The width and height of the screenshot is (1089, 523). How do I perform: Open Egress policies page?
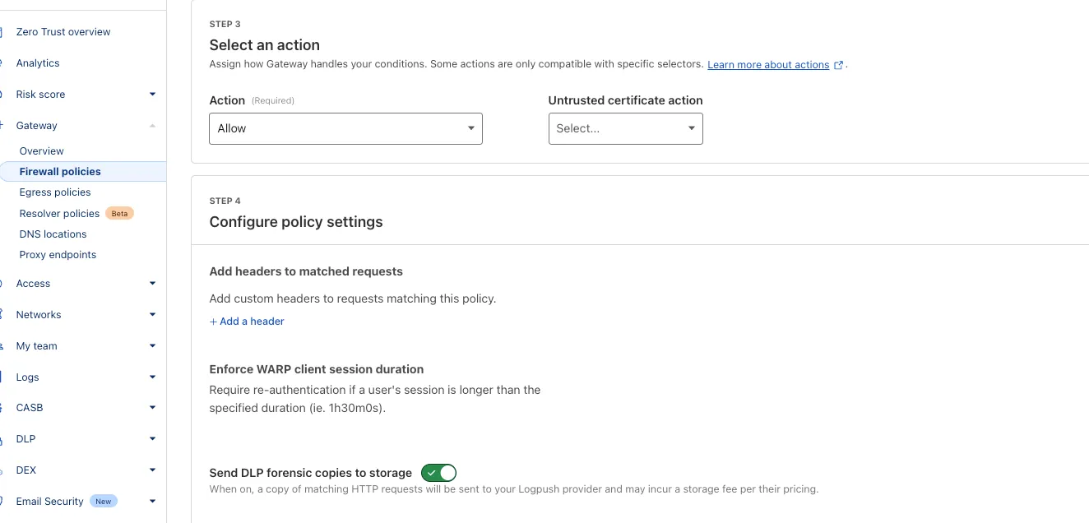pyautogui.click(x=55, y=192)
